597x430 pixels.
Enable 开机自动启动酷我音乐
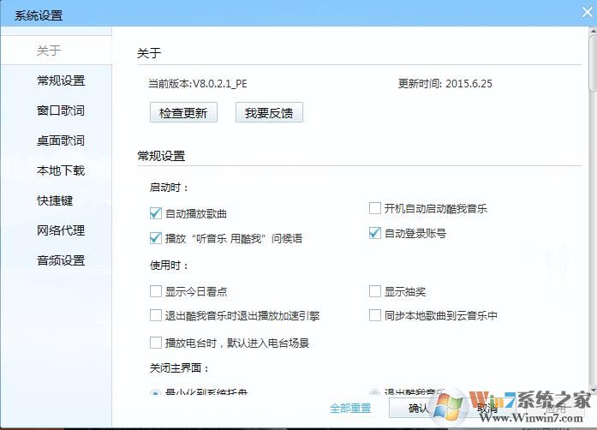[375, 208]
